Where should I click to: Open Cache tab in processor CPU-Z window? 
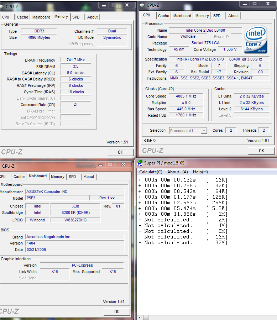point(163,16)
